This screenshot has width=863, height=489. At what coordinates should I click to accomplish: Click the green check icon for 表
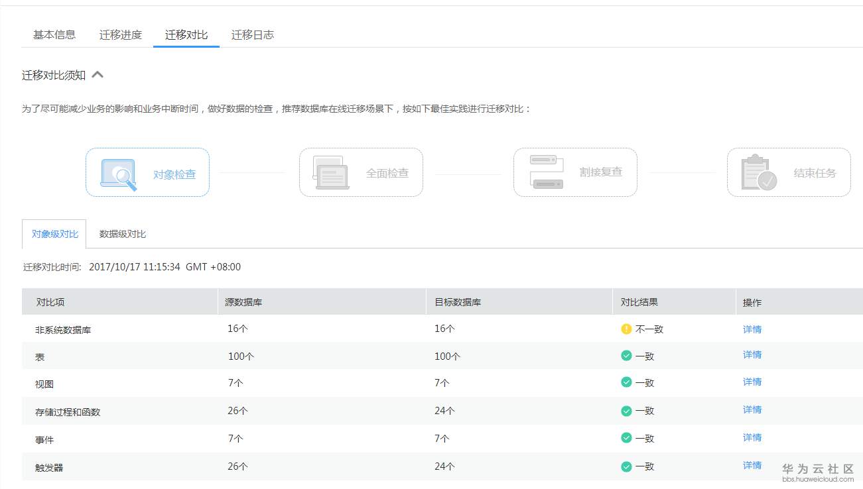point(626,356)
